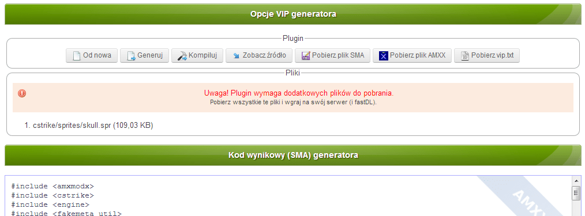Click the Pobierz vip.txt text file icon
Image resolution: width=585 pixels, height=216 pixels.
(x=465, y=56)
